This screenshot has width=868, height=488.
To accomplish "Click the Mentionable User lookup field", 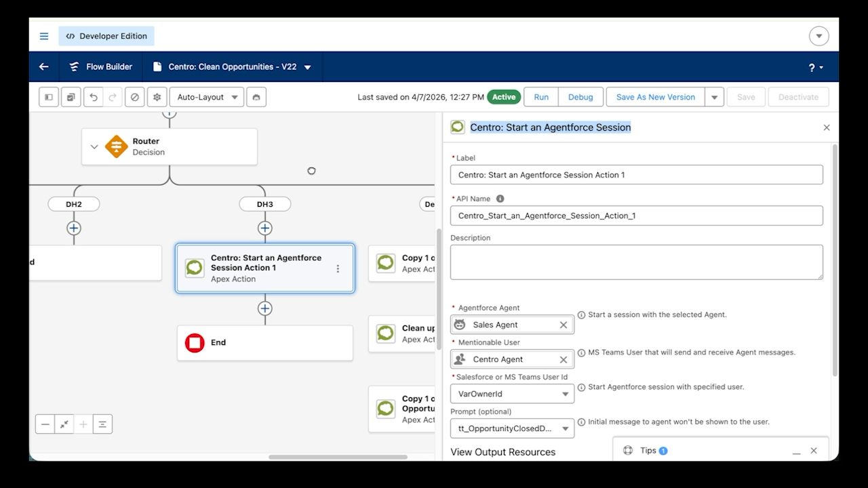I will pyautogui.click(x=512, y=359).
